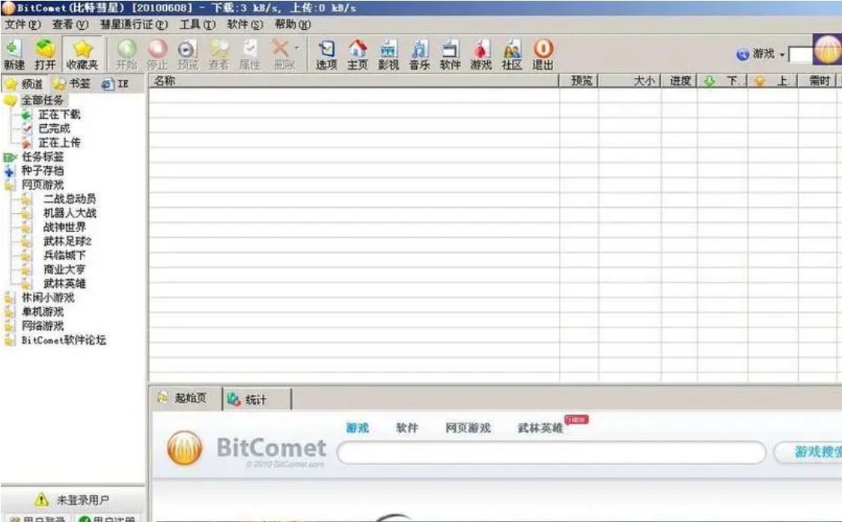The width and height of the screenshot is (842, 522).
Task: Open the 社区 community icon
Action: tap(512, 54)
